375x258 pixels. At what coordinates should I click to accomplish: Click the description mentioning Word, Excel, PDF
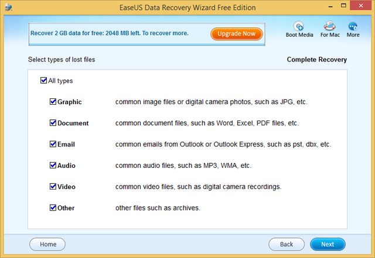(x=207, y=123)
